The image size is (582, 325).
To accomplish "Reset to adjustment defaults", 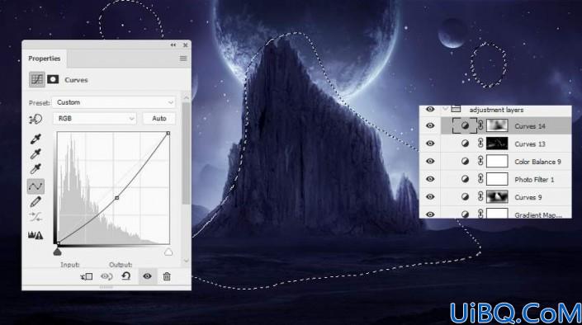I will coord(126,276).
